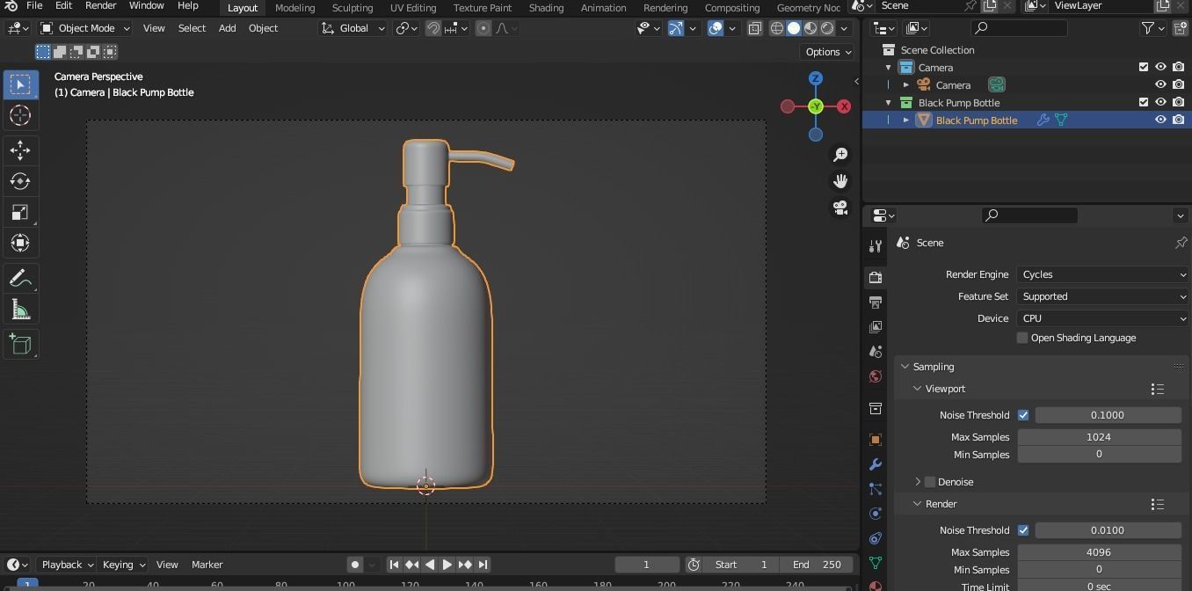The height and width of the screenshot is (591, 1192).
Task: Open the Particles properties tab
Action: coord(875,488)
